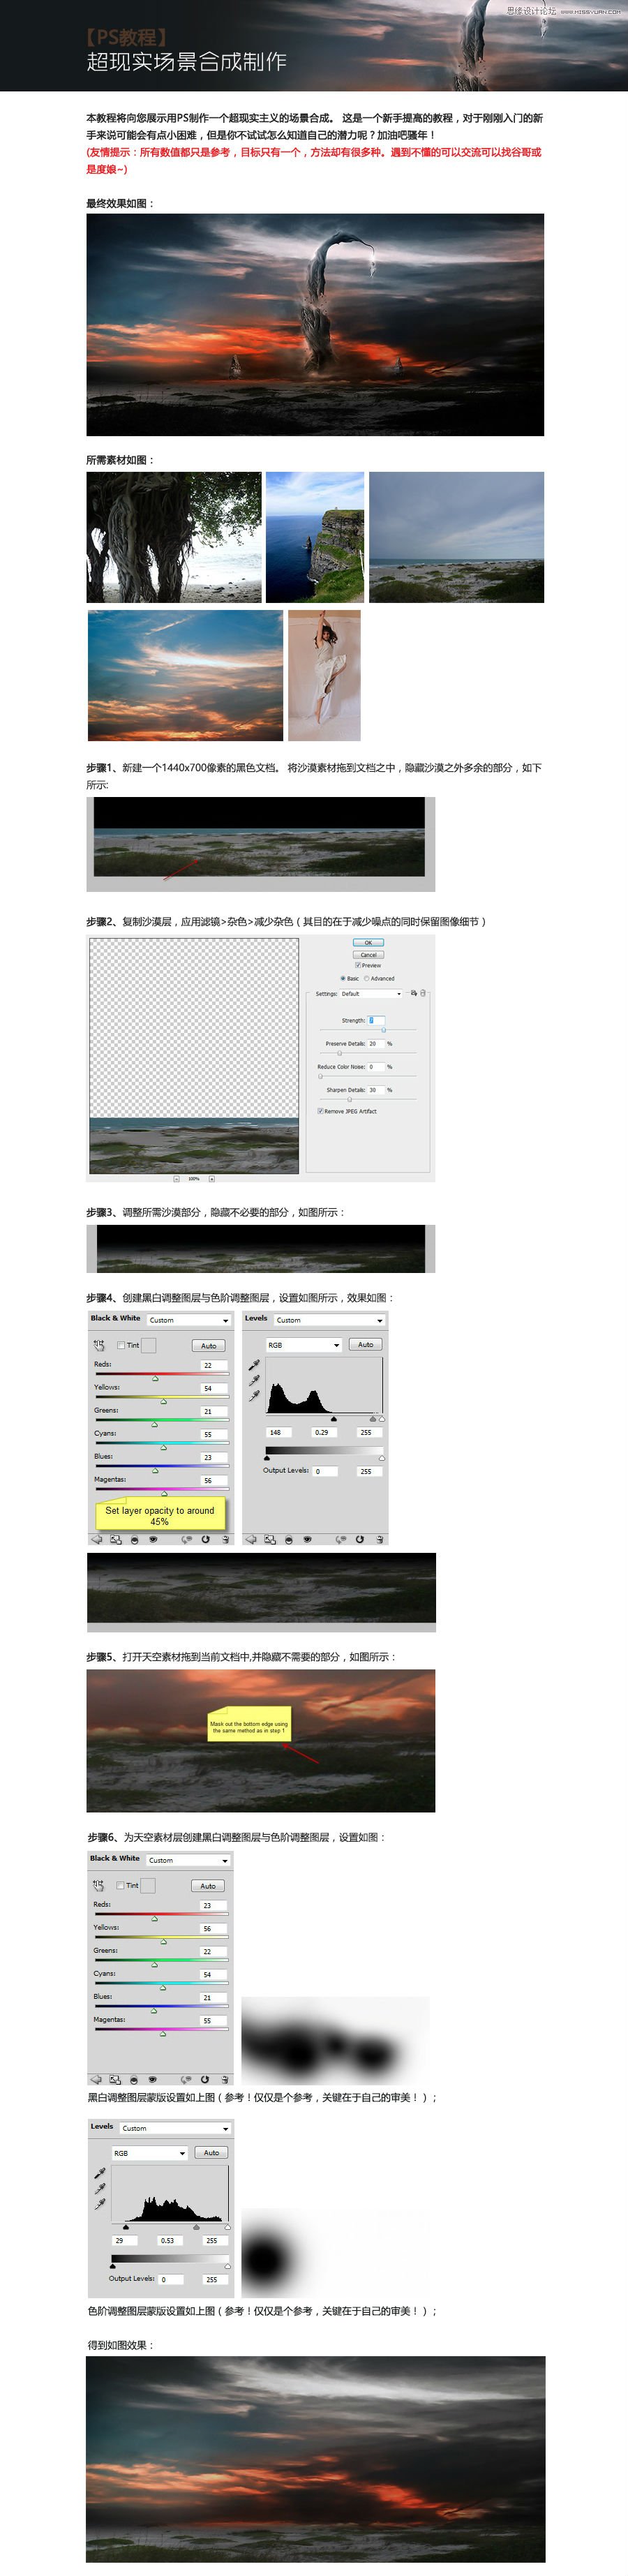Toggle layer visibility eye in Reds 23 panel
The width and height of the screenshot is (628, 2576).
pyautogui.click(x=152, y=2079)
